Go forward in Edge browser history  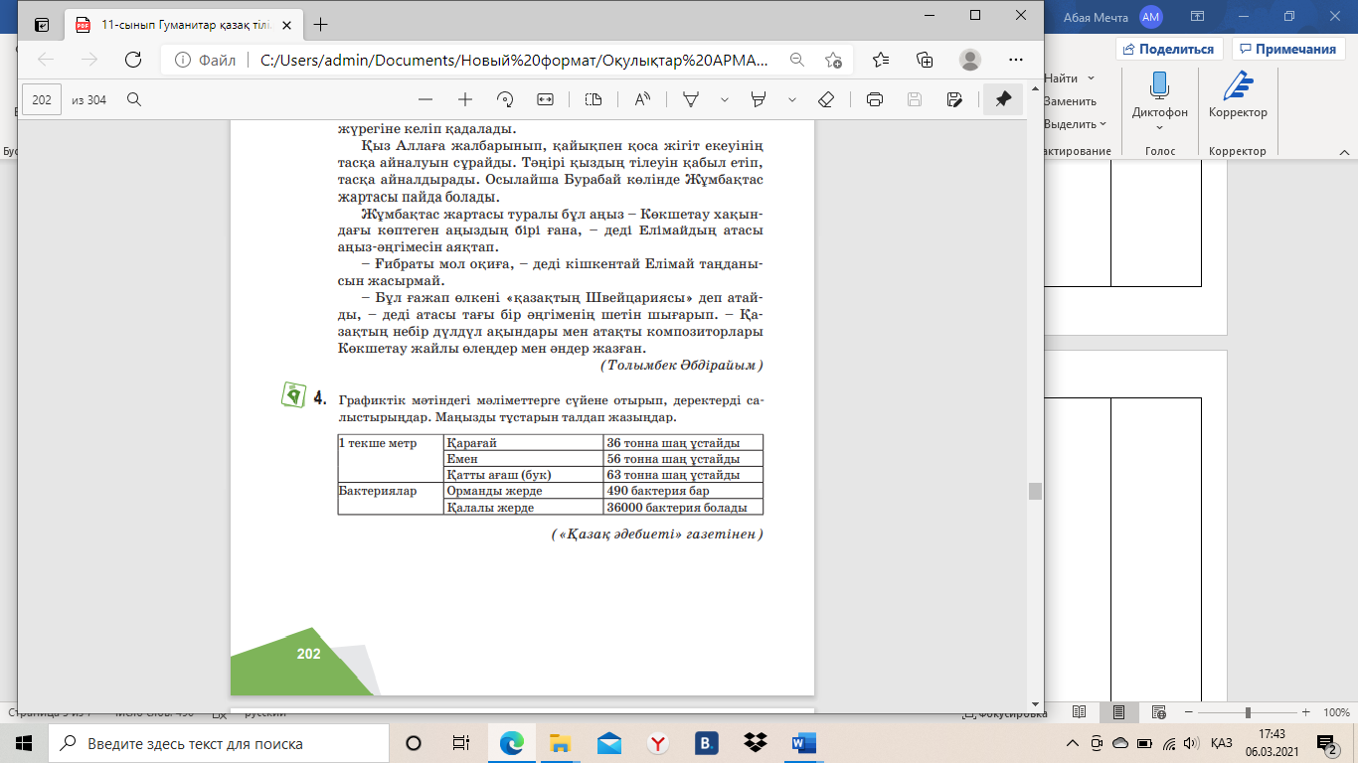click(x=89, y=60)
